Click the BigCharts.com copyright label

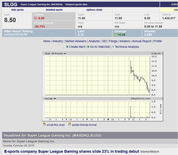point(140,98)
